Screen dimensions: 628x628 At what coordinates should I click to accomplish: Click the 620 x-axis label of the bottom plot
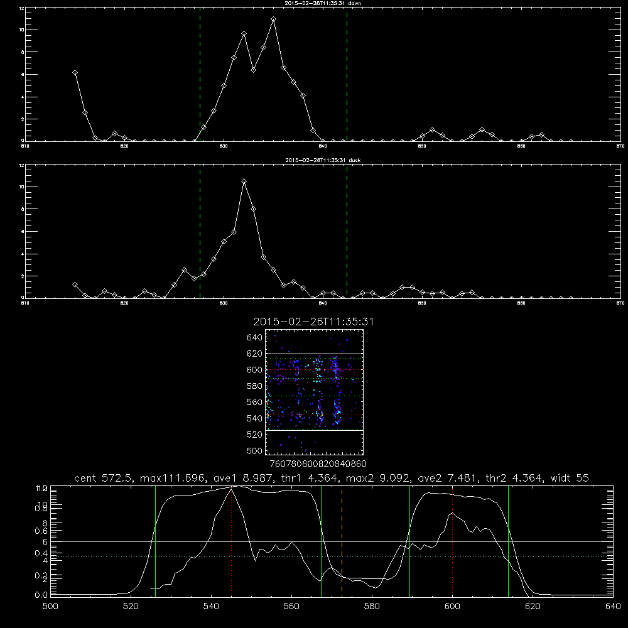(x=533, y=607)
